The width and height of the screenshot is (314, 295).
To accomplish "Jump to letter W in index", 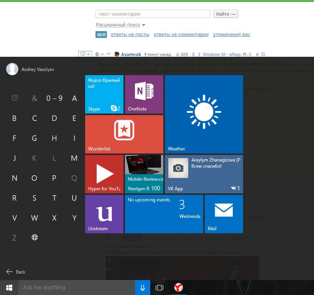I will pyautogui.click(x=35, y=218).
